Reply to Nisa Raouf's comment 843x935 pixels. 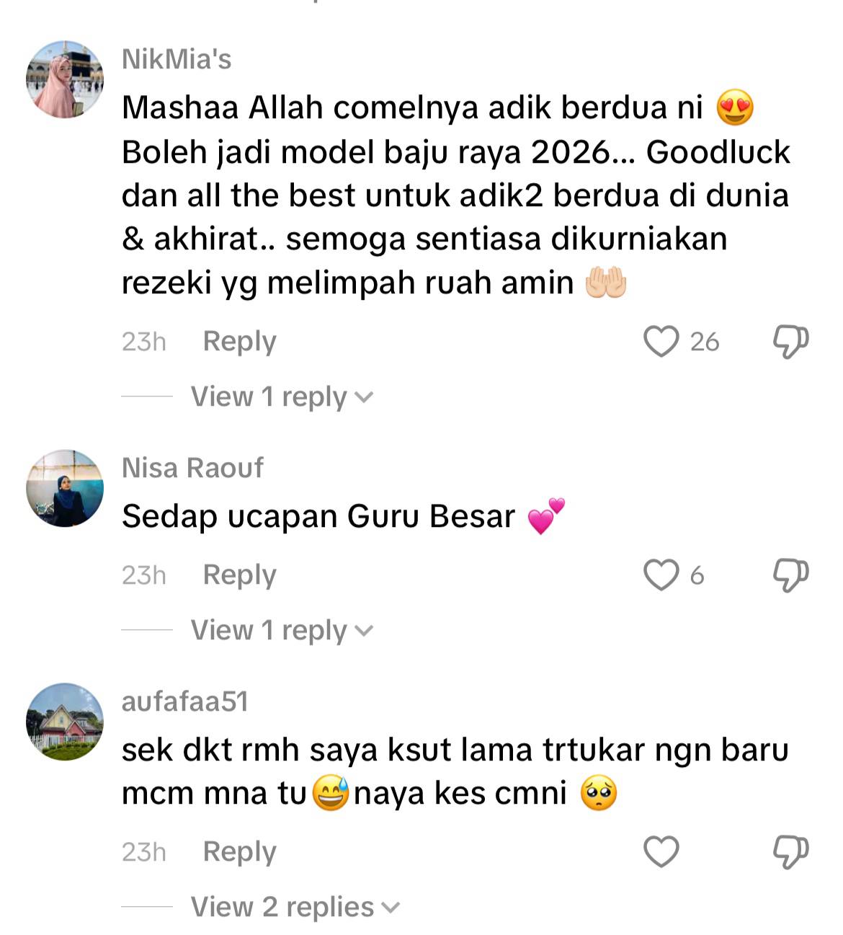tap(239, 575)
